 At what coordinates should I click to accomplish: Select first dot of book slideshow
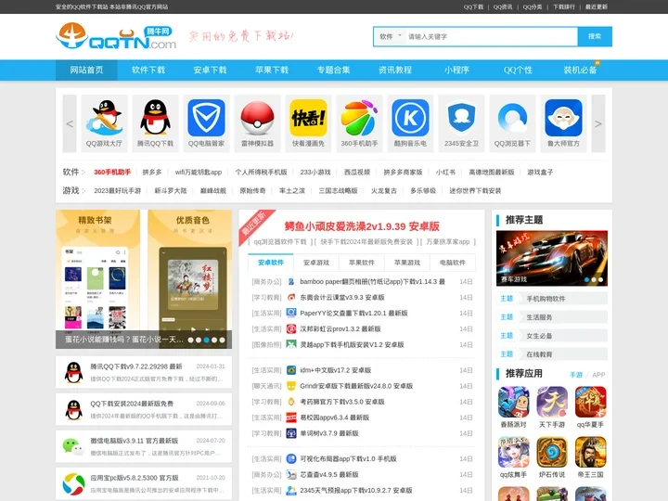tap(191, 340)
